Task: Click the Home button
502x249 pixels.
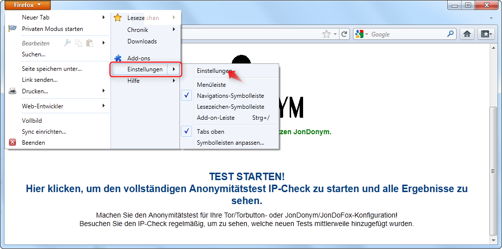Action: [467, 33]
